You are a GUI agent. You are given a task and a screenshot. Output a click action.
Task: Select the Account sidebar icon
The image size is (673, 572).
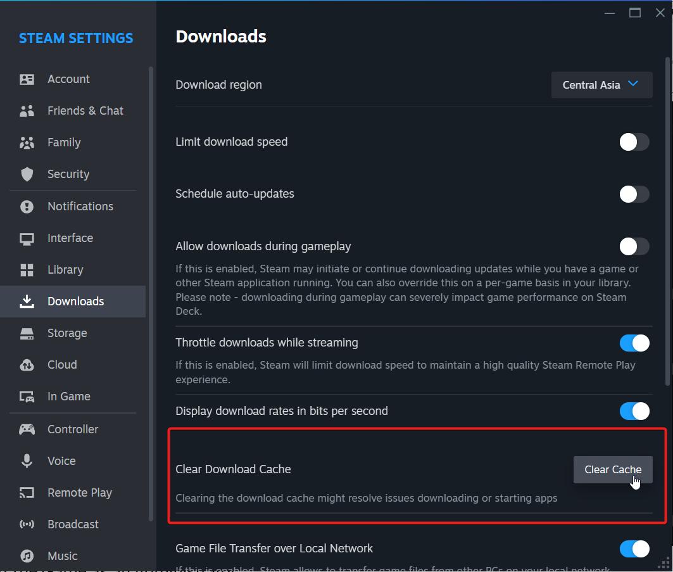tap(27, 79)
